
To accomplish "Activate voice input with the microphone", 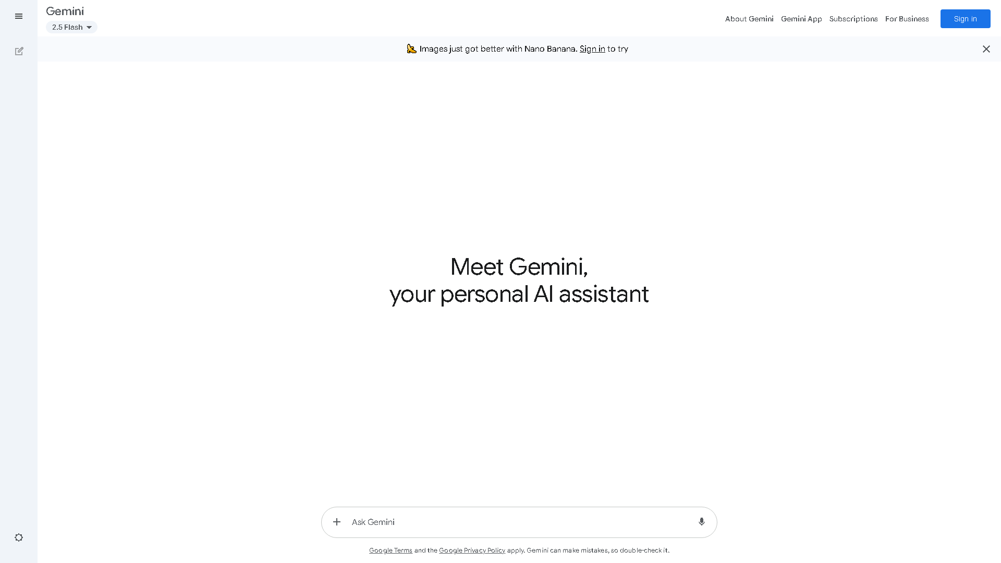I will click(701, 522).
